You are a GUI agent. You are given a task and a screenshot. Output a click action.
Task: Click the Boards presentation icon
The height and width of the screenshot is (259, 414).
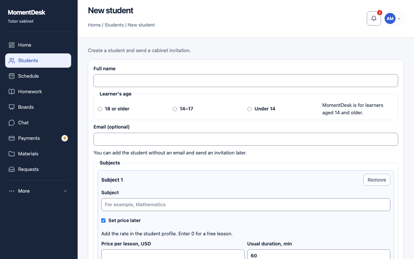pos(12,107)
